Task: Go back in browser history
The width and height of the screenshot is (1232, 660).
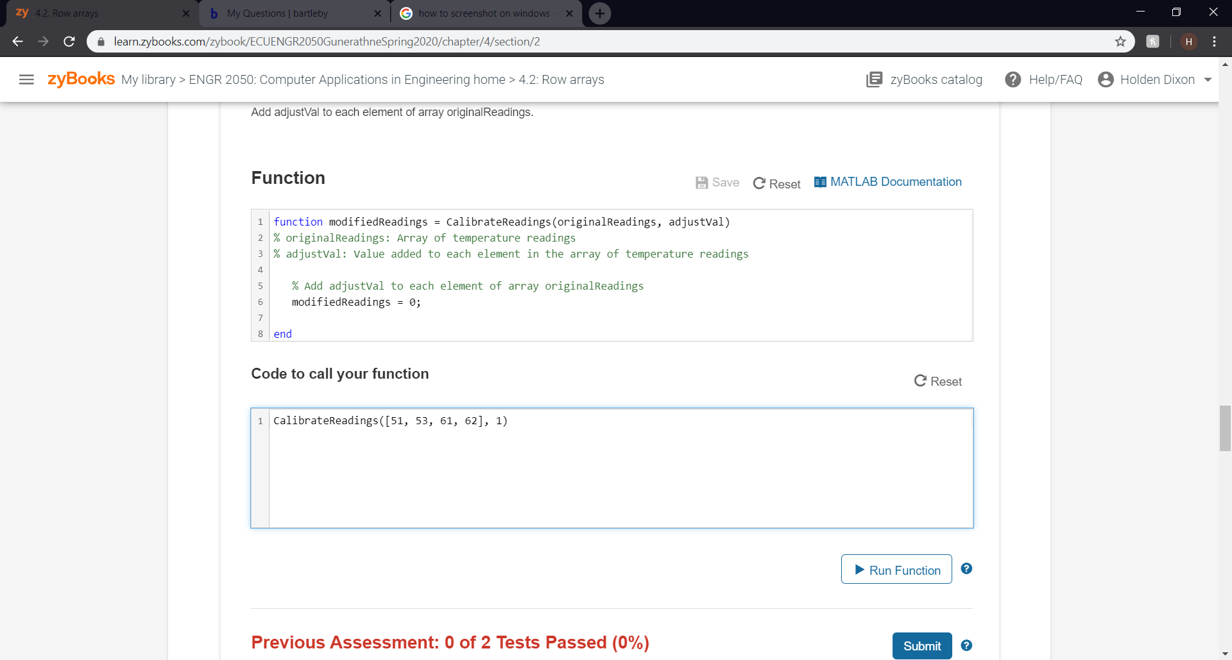Action: 17,42
